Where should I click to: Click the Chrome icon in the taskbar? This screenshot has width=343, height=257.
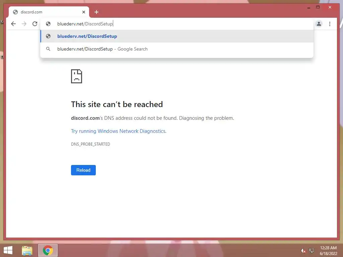(48, 250)
